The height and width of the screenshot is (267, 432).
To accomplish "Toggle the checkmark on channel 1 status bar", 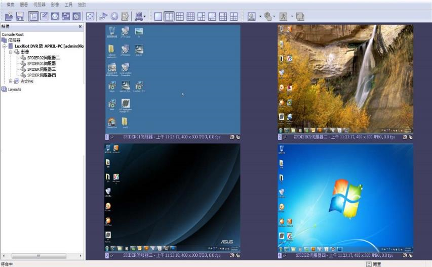I will [112, 137].
